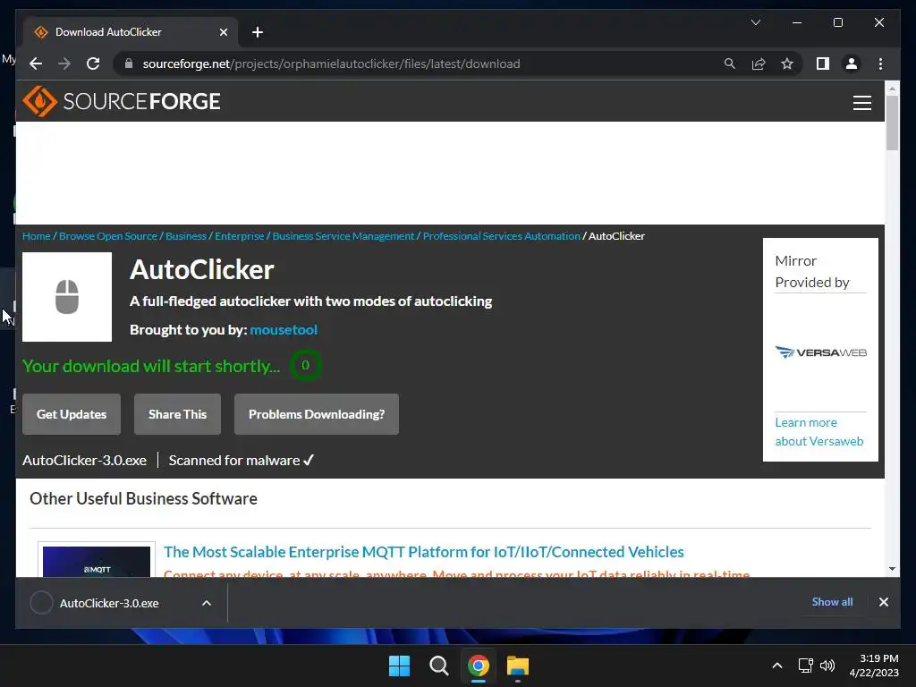Click the scrollbar down arrow
Viewport: 916px width, 687px height.
coord(892,568)
